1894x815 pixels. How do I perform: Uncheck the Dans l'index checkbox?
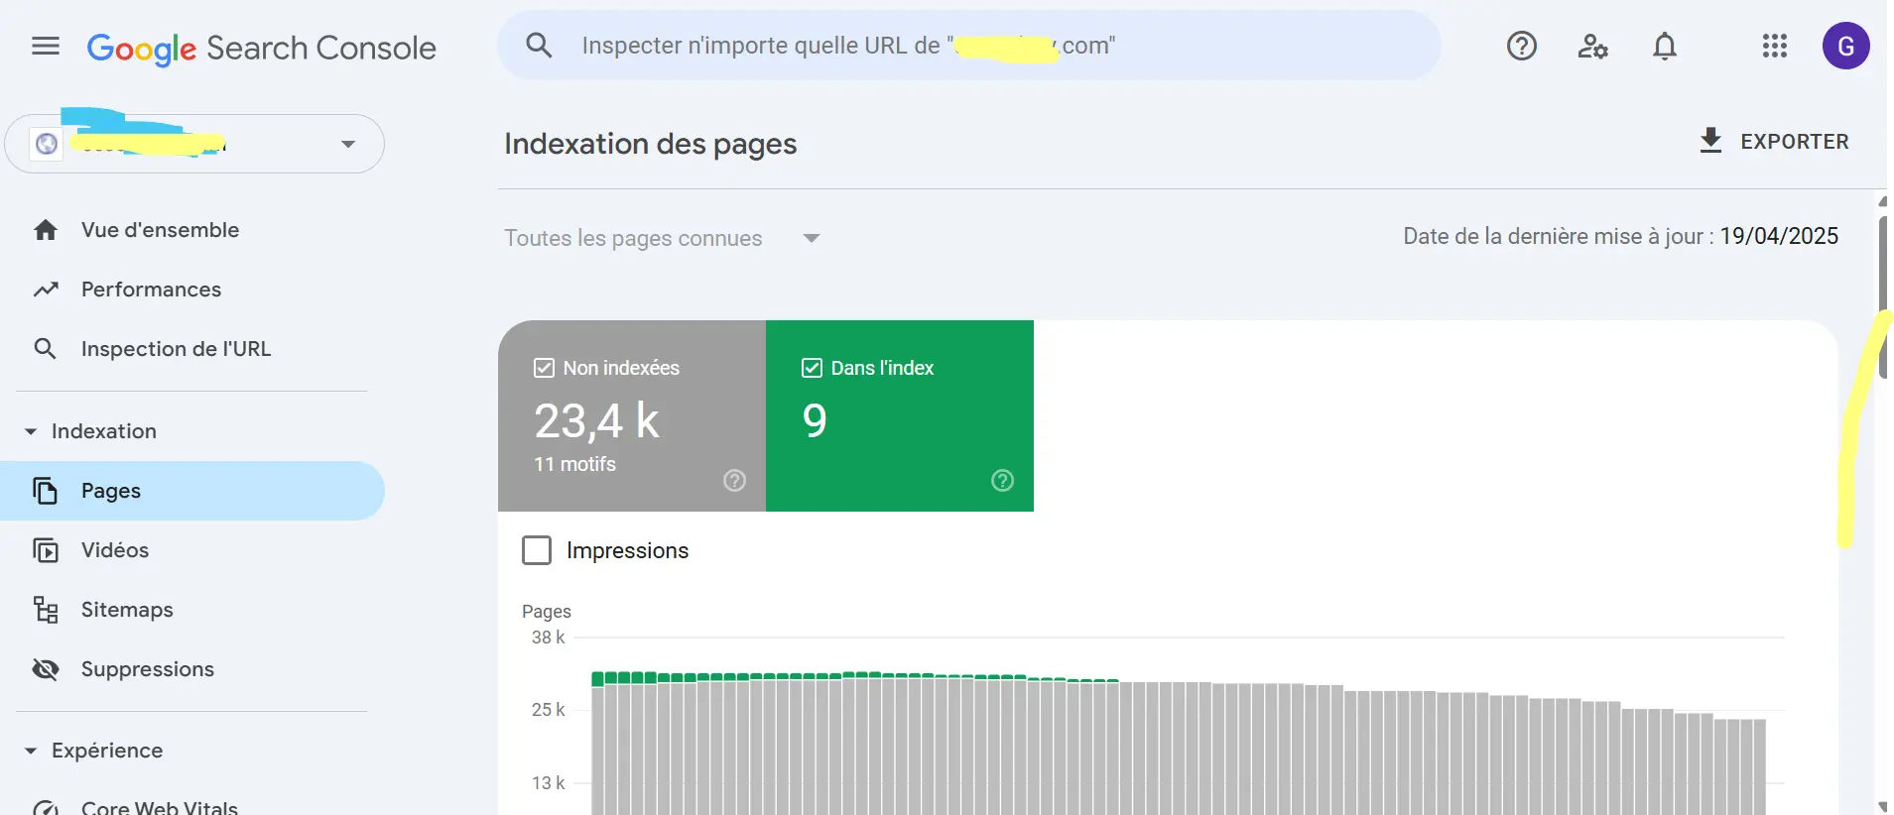pos(812,368)
